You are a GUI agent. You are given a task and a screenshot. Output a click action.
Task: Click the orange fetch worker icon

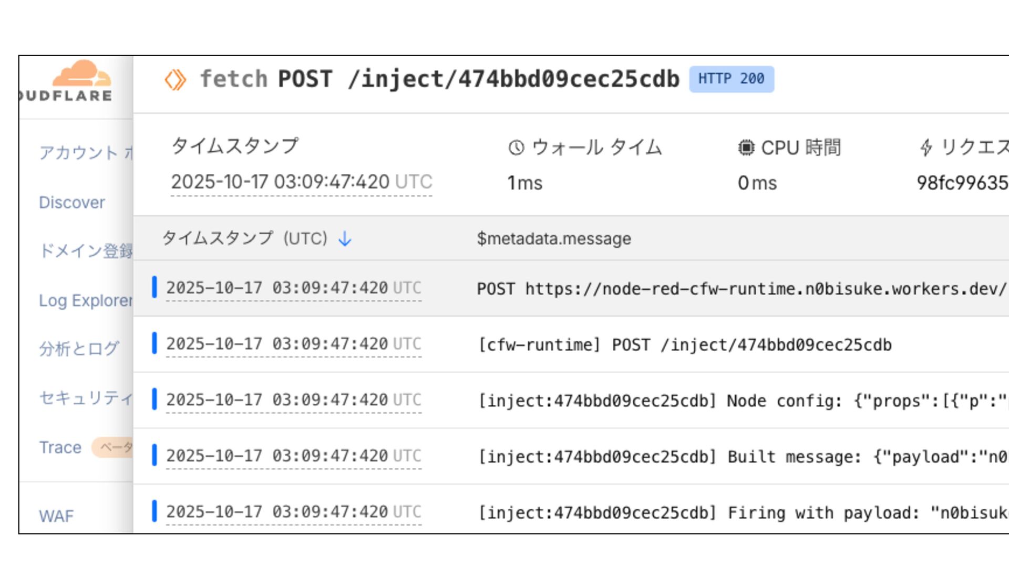175,80
